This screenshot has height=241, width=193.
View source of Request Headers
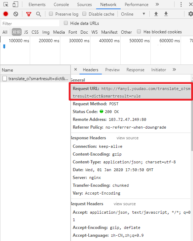coord(125,204)
